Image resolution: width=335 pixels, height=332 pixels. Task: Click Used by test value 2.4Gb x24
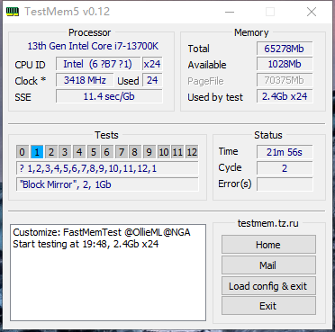[x=285, y=96]
